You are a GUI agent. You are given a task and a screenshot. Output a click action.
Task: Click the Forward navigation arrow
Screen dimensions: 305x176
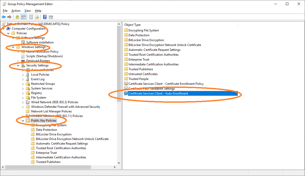(x=10, y=17)
